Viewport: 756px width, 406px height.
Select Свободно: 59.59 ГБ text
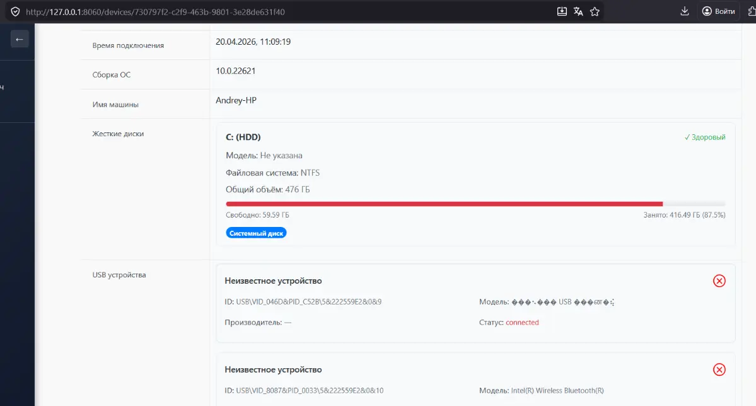tap(257, 215)
